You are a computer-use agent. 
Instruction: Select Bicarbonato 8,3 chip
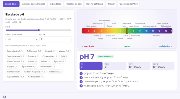tap(47, 66)
